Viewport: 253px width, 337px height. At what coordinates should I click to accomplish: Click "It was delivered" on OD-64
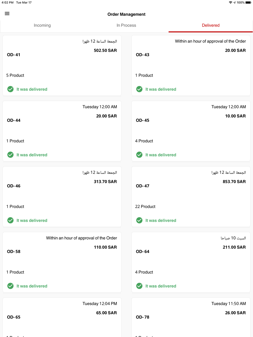click(x=161, y=286)
